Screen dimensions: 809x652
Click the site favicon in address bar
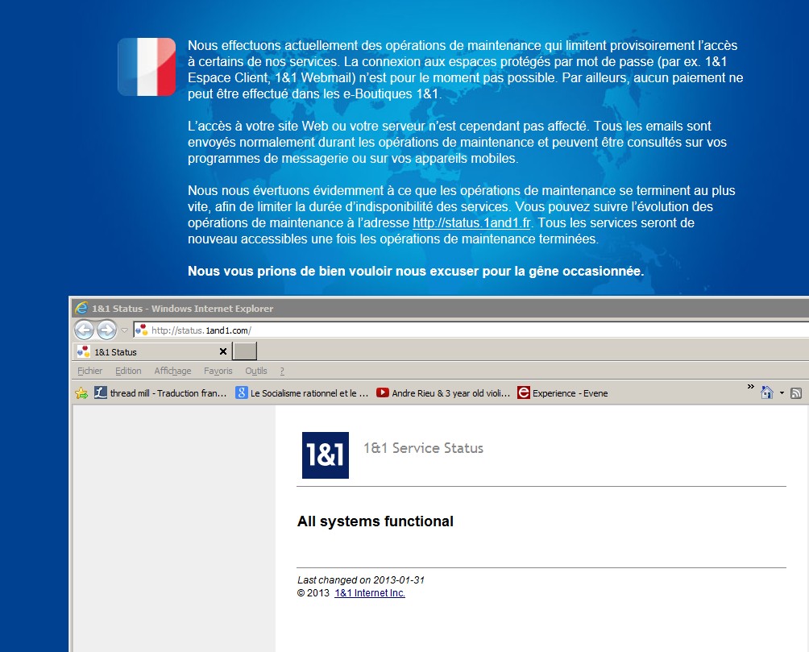pos(141,330)
